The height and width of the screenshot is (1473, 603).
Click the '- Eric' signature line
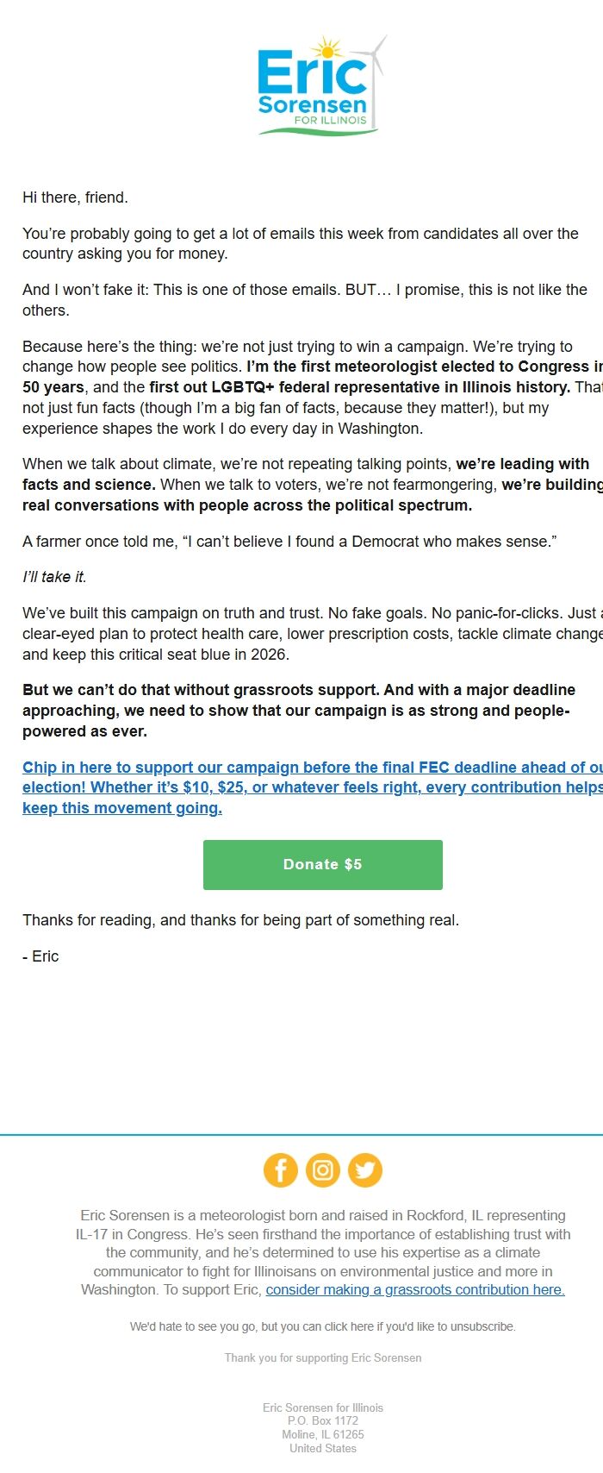click(x=40, y=956)
